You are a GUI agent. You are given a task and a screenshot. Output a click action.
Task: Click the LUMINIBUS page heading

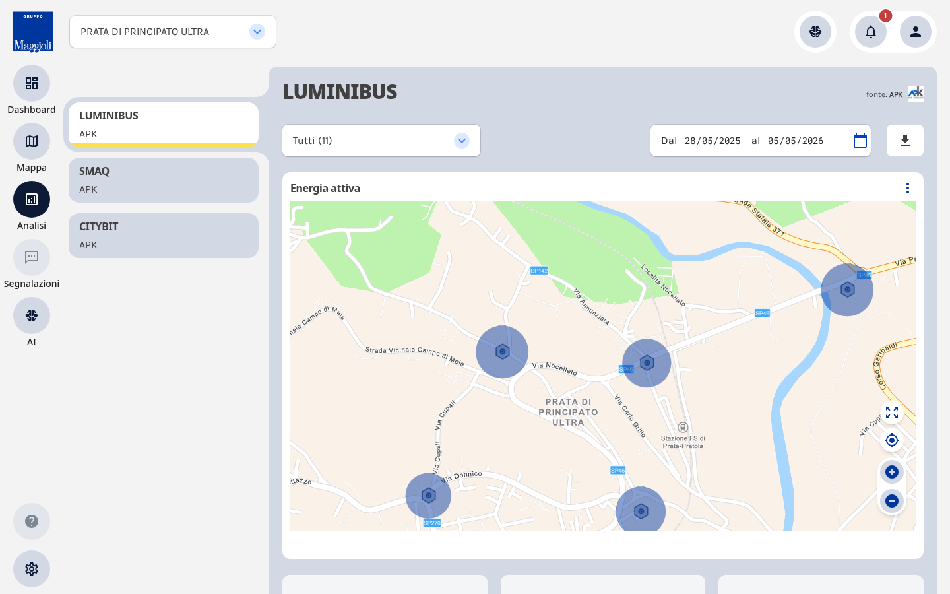tap(340, 92)
